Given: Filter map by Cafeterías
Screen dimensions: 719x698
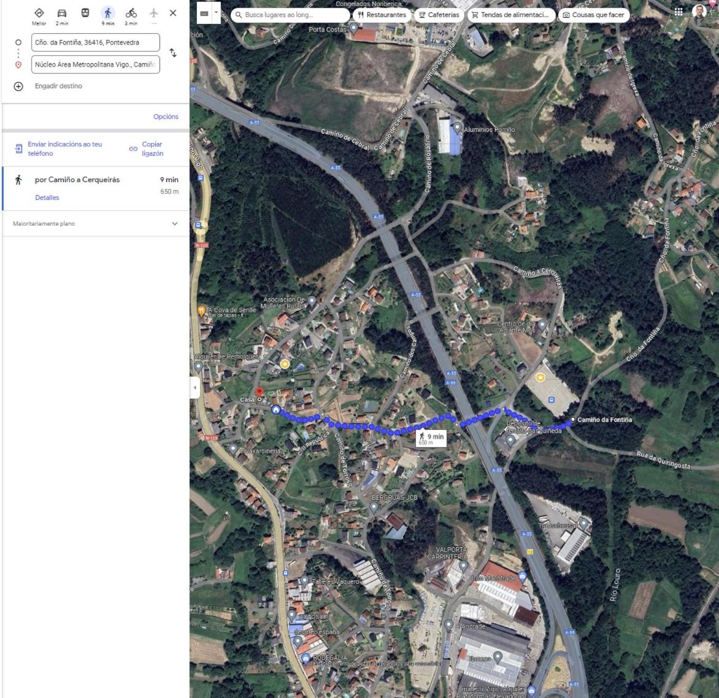Looking at the screenshot, I should click(x=439, y=15).
